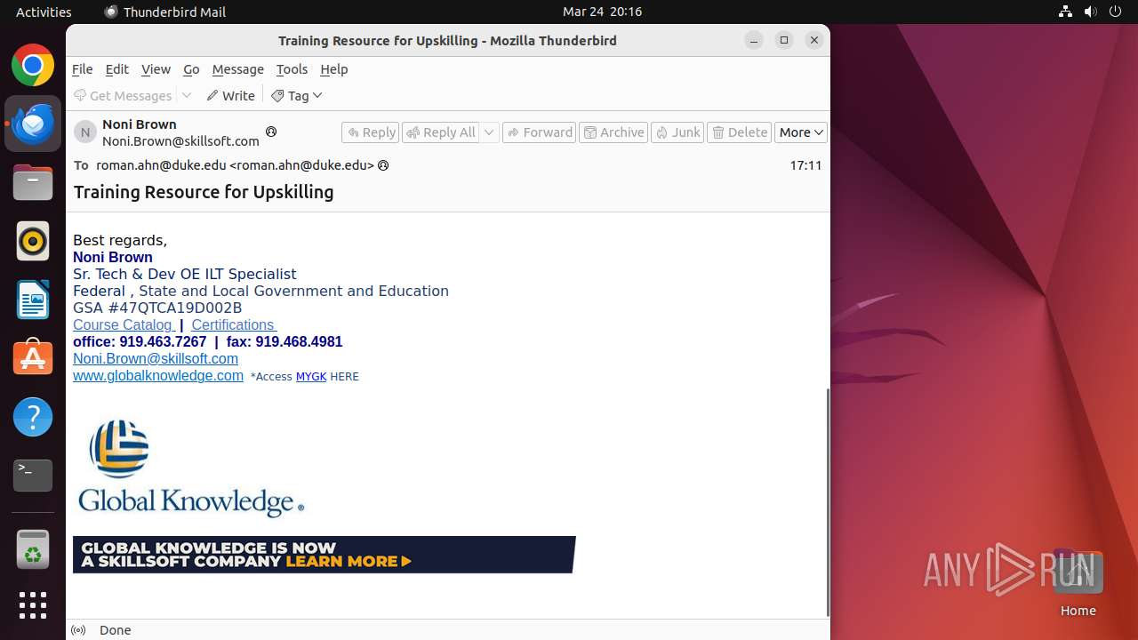Open the Help menu

[x=333, y=69]
